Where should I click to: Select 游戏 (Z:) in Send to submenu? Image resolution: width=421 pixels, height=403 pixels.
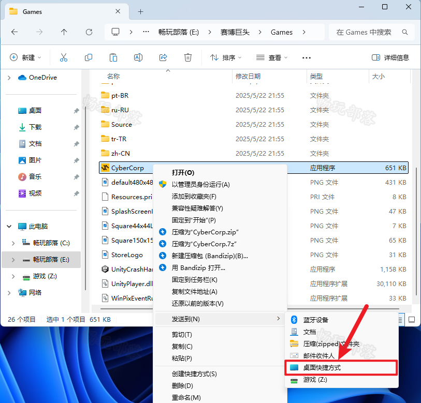(341, 380)
